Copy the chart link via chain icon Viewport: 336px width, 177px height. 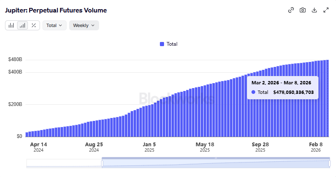[x=291, y=10]
